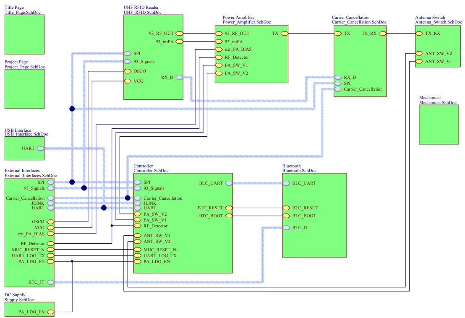Select the PA_SW_V2 label in Power Amplifier
465x318 pixels.
click(x=236, y=73)
